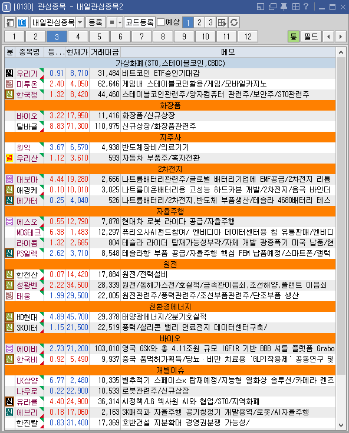Viewport: 349px width, 433px height.
Task: Click the 2차전지 orange group header
Action: tap(170, 169)
